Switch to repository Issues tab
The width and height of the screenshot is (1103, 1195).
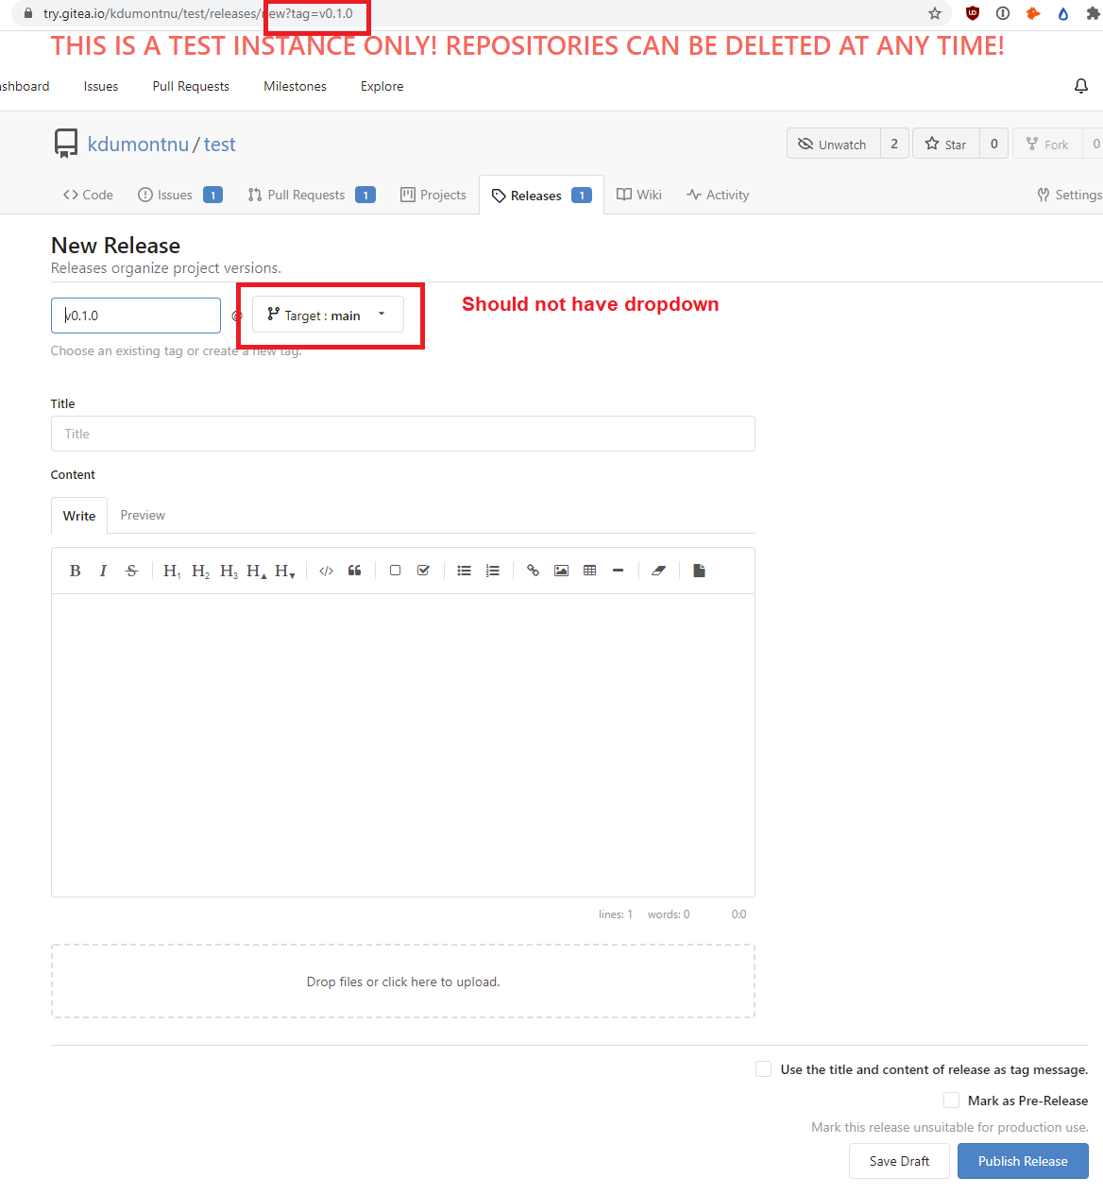tap(179, 195)
